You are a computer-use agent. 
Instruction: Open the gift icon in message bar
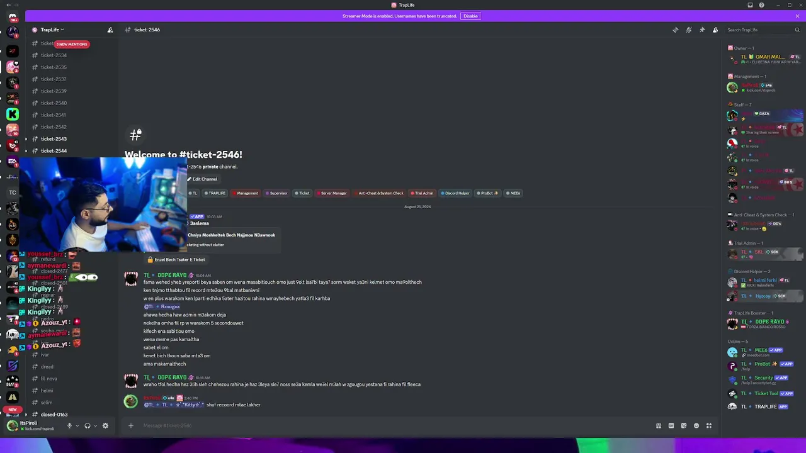click(x=659, y=426)
